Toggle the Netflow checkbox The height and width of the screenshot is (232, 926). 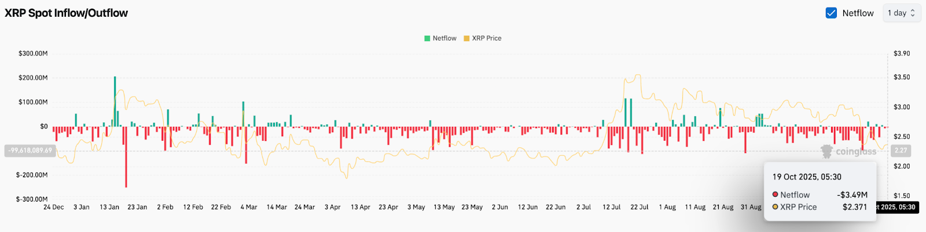831,13
